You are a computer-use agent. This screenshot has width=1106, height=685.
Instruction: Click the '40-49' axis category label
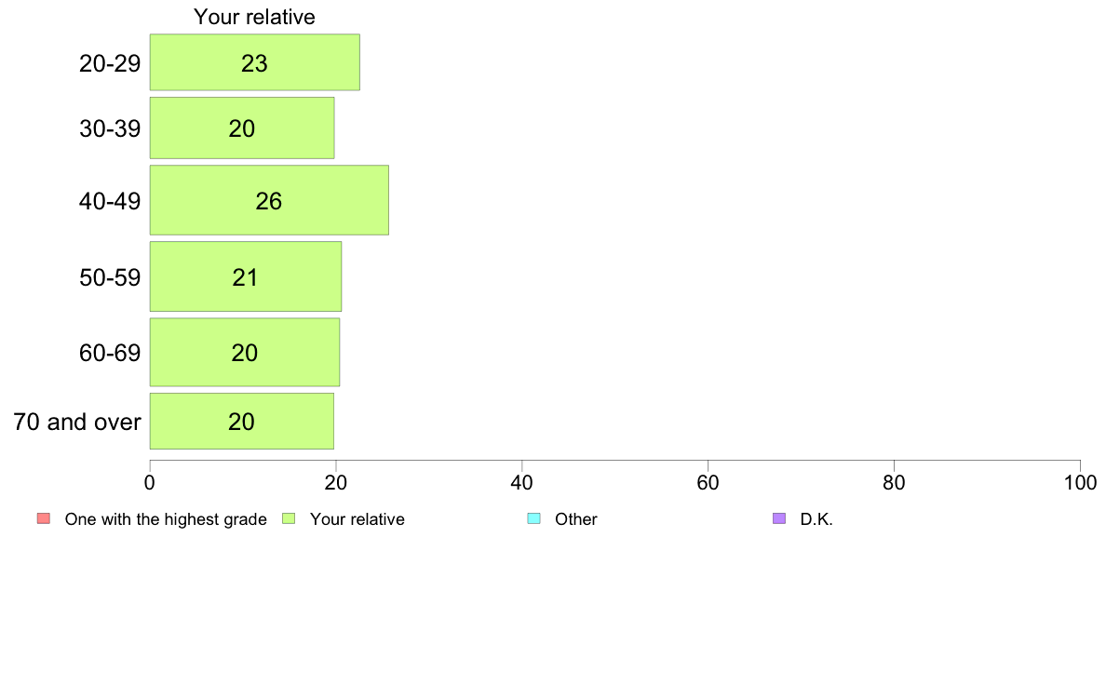point(110,201)
